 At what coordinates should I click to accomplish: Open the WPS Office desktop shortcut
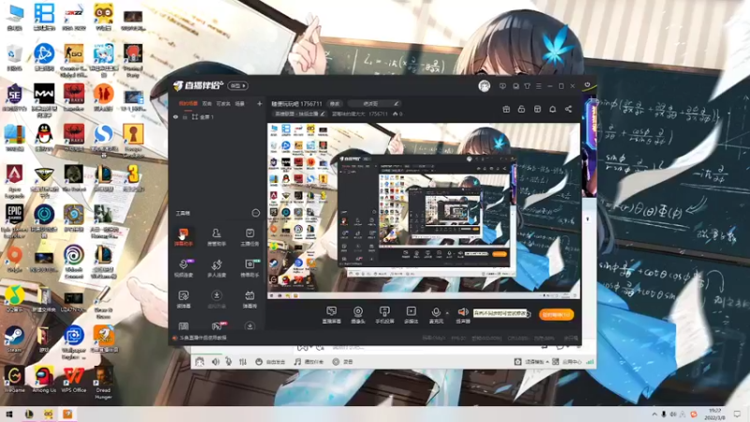[x=74, y=379]
